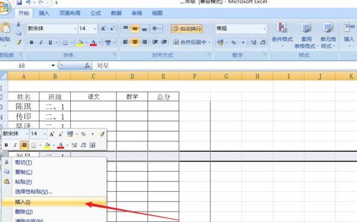Click the Format Painter brush in ribbon
The height and width of the screenshot is (222, 357).
[x=18, y=42]
